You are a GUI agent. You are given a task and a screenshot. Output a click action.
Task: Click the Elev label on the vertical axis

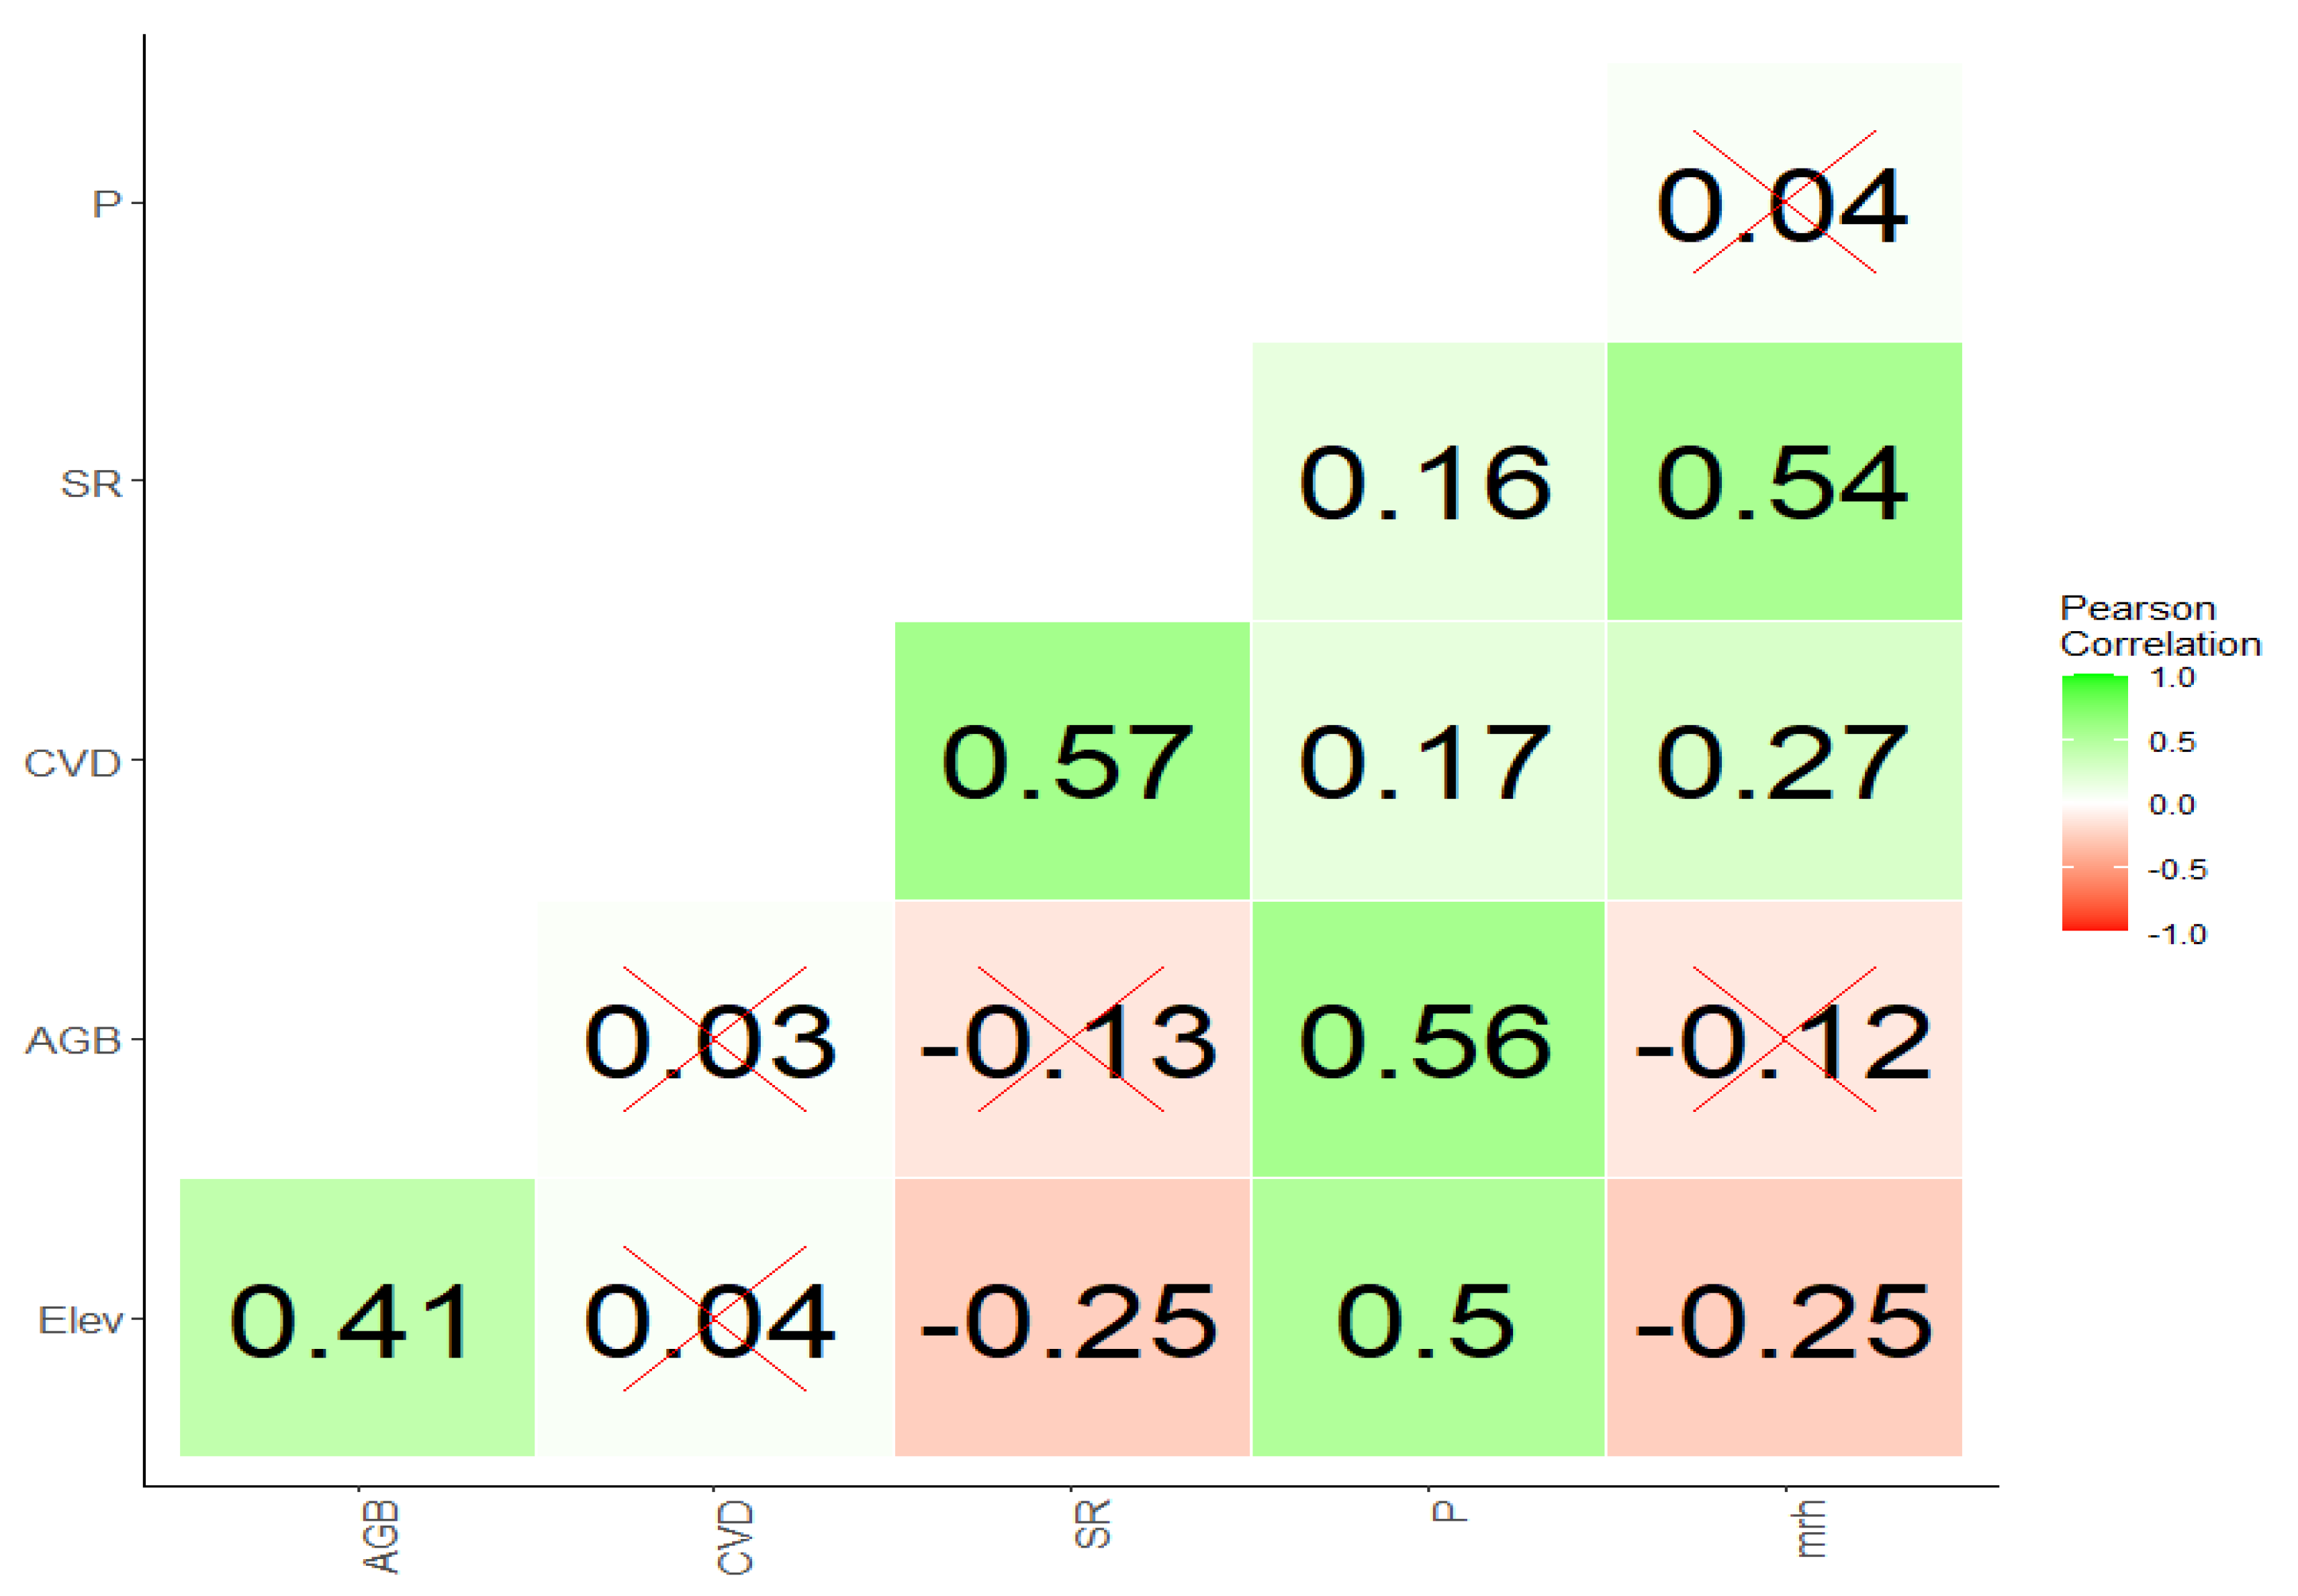pyautogui.click(x=80, y=1320)
